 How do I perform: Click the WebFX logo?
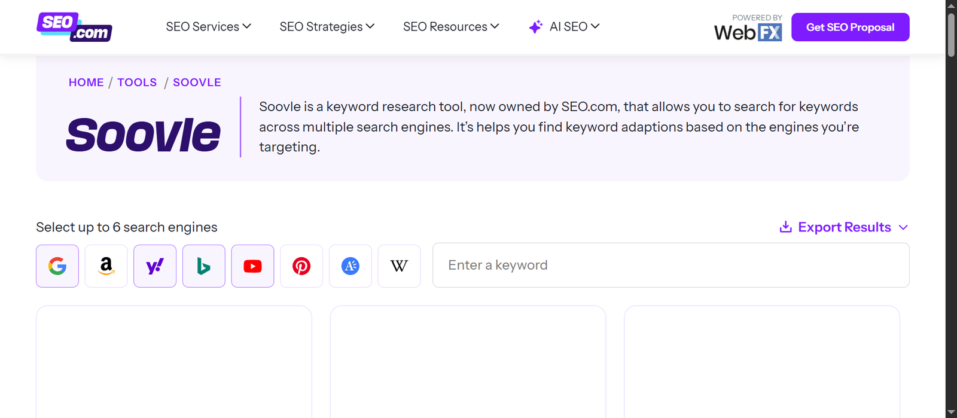point(748,32)
